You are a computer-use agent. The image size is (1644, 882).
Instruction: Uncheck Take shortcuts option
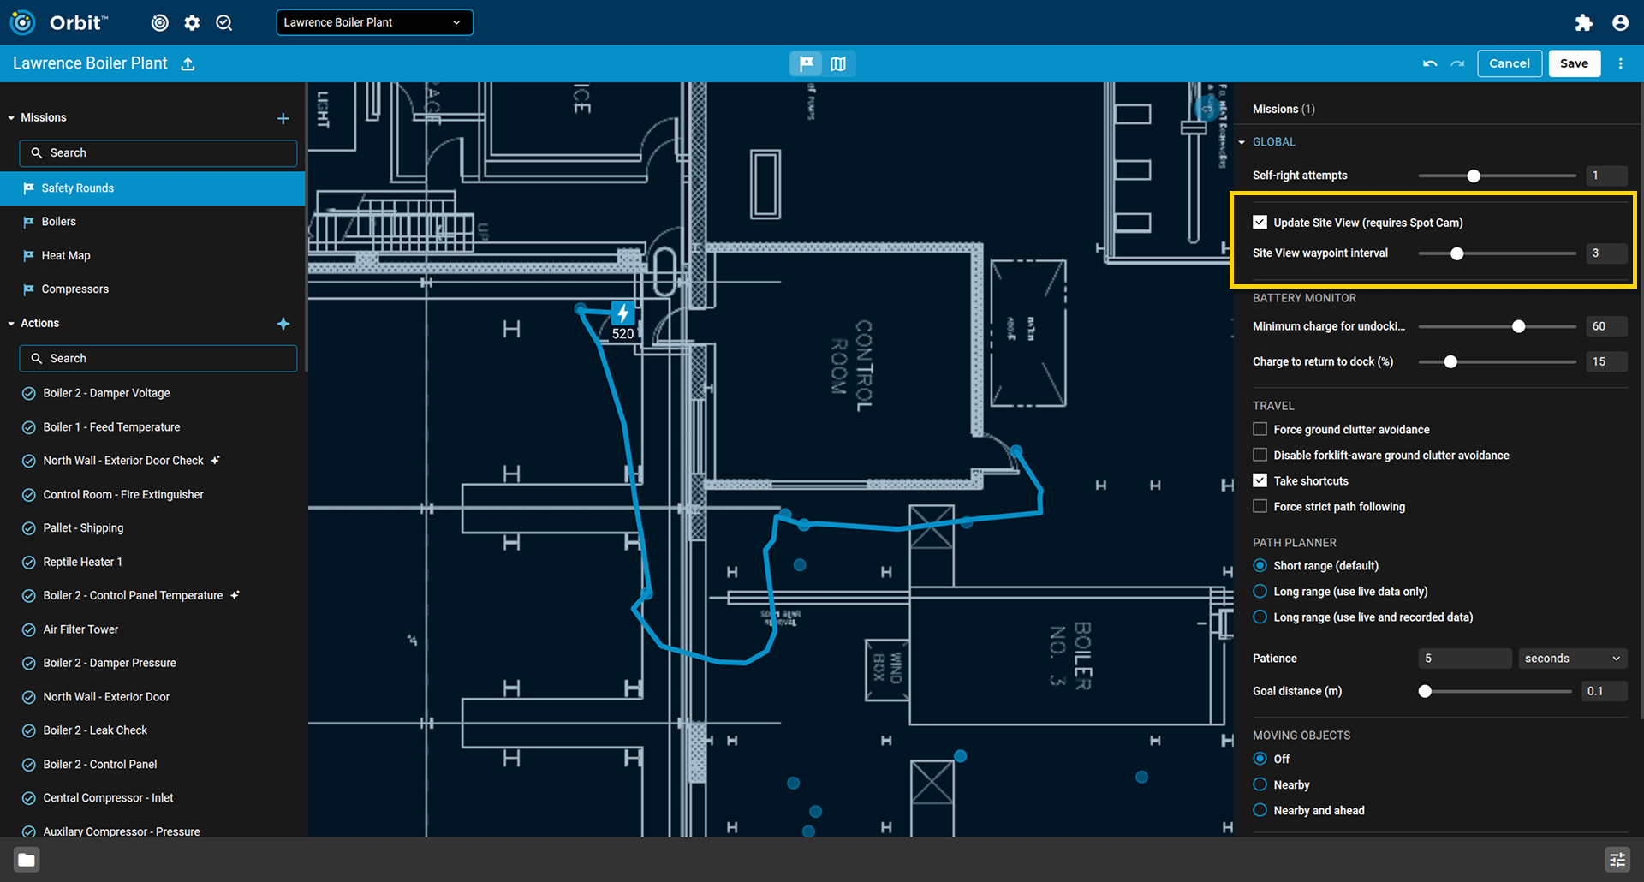click(x=1260, y=480)
